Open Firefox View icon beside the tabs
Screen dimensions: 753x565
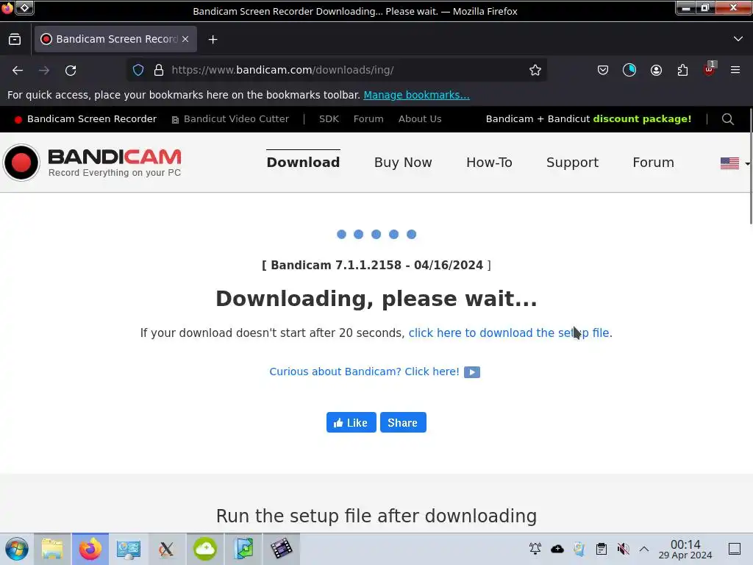pos(15,40)
